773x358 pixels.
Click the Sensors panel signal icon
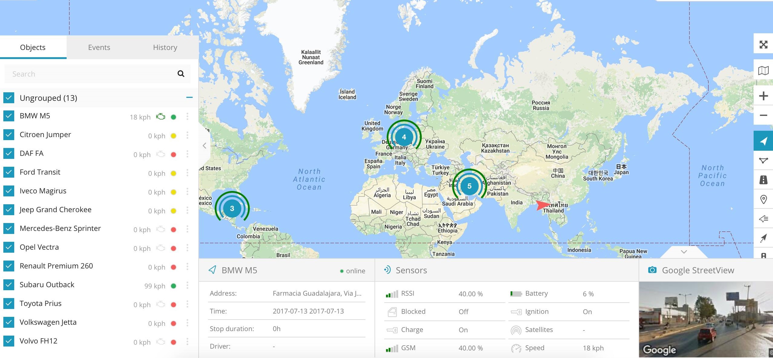pyautogui.click(x=387, y=270)
